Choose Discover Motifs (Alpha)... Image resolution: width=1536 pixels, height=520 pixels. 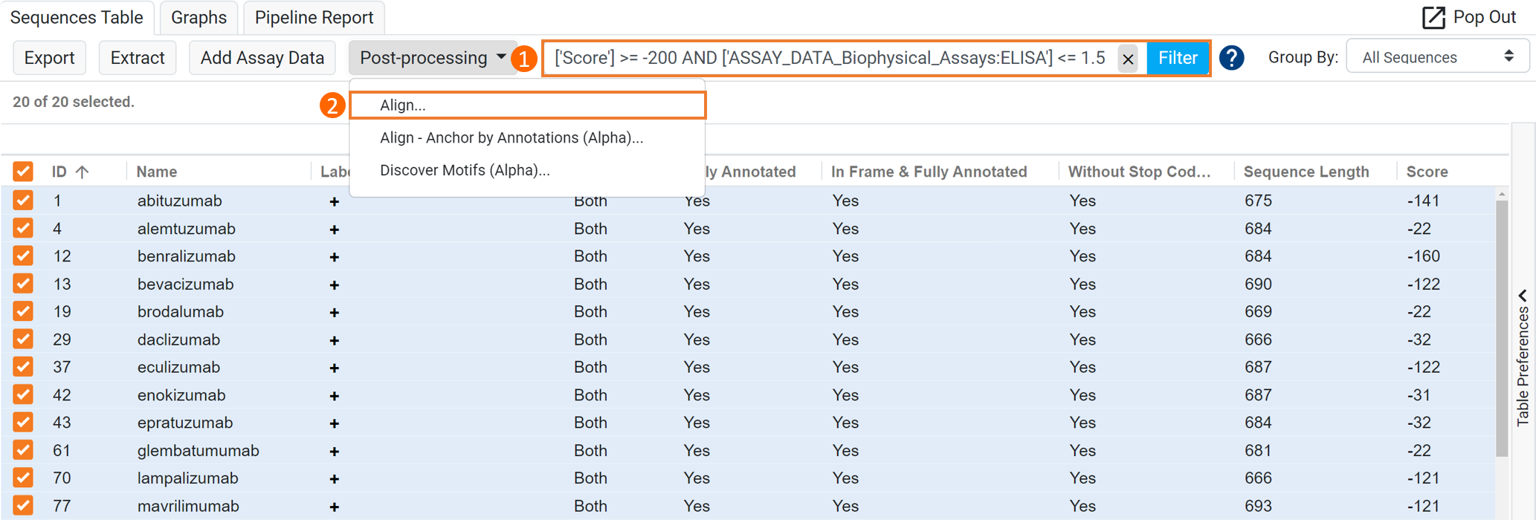point(527,171)
